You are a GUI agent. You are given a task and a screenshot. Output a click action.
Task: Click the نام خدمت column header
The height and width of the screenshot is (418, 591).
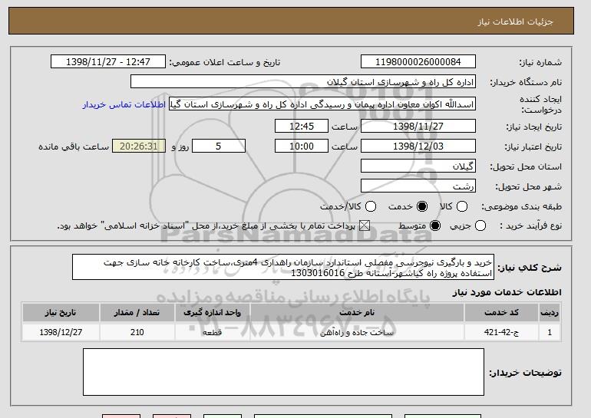tap(357, 313)
